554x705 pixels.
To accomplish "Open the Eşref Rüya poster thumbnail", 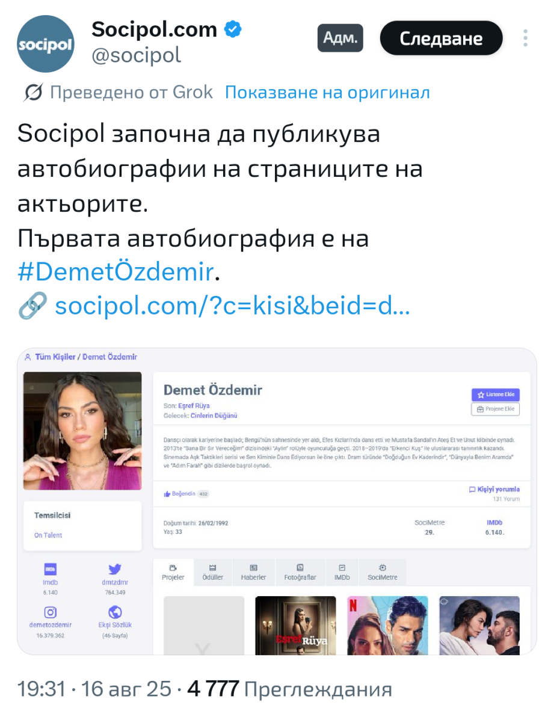I will 295,626.
